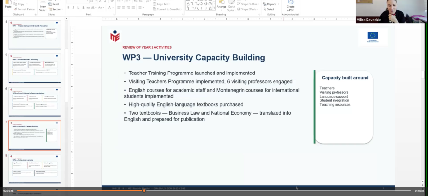Expand the shapes gallery More arrow
The width and height of the screenshot is (428, 196).
coord(214,8)
